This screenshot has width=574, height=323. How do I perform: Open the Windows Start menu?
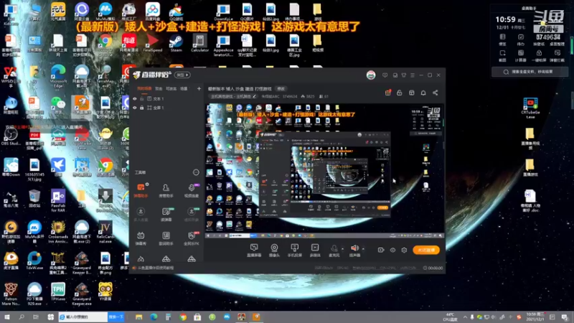click(7, 317)
